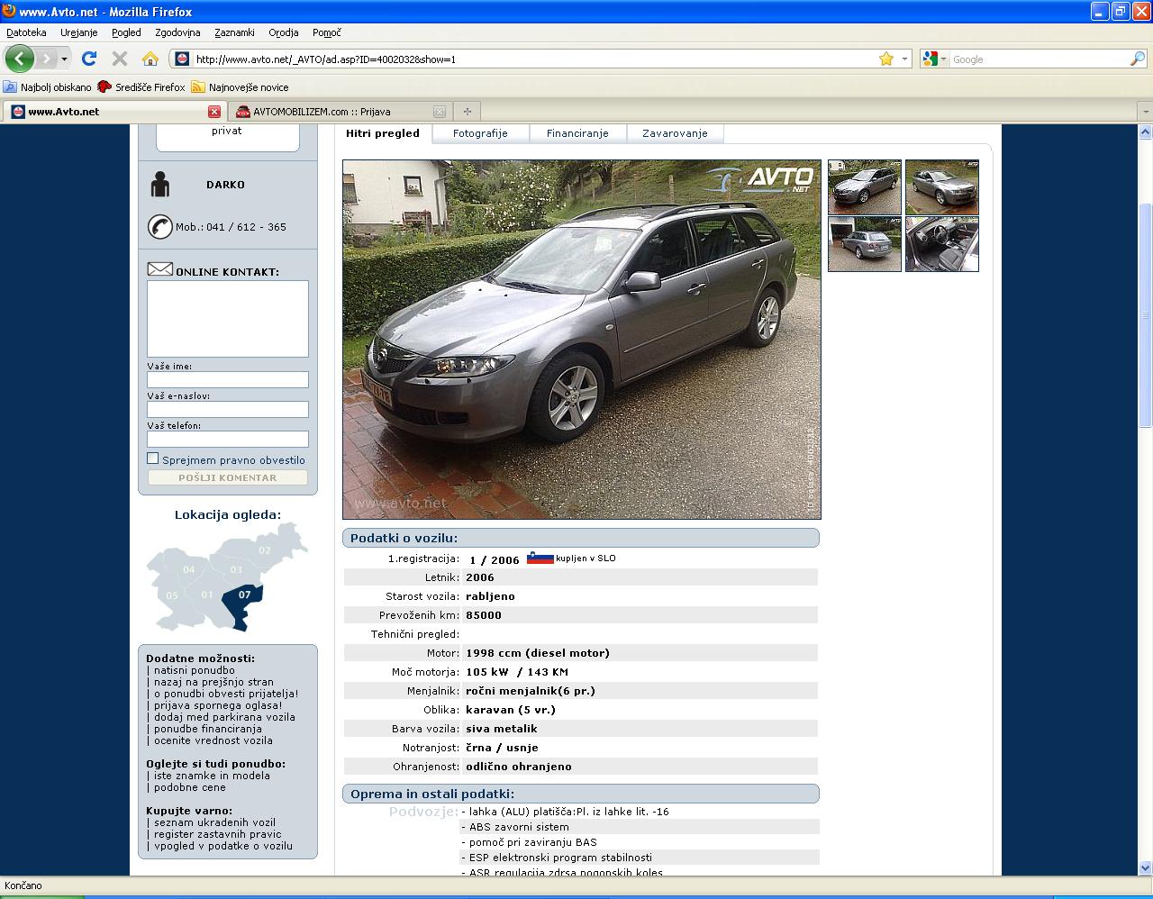Image resolution: width=1153 pixels, height=899 pixels.
Task: Open the list all tabs dropdown
Action: tap(1143, 112)
